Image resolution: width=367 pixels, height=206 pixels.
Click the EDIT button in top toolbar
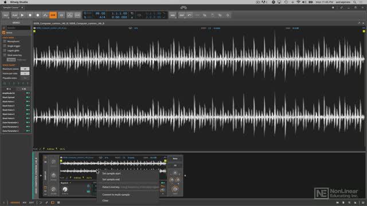[182, 15]
